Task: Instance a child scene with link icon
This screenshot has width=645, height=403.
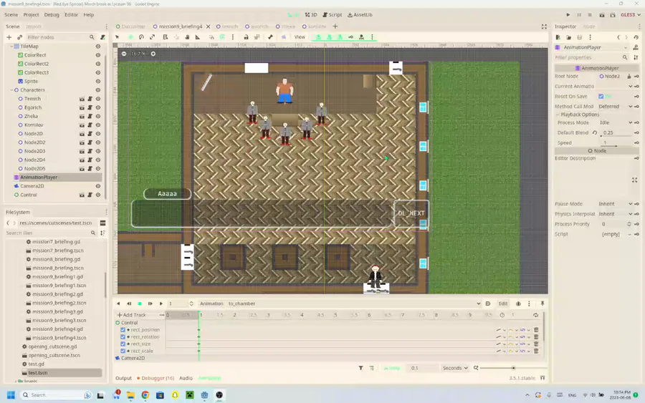Action: coord(19,37)
